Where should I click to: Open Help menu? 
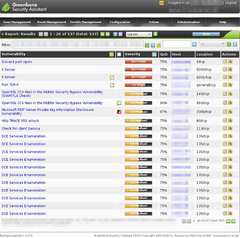pyautogui.click(x=223, y=22)
